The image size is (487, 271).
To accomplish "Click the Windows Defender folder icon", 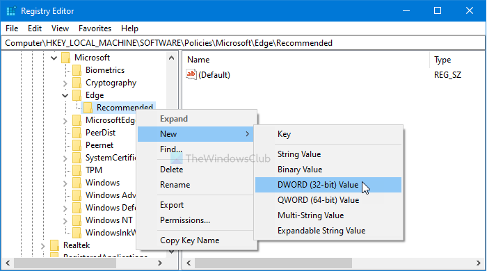I will 77,208.
